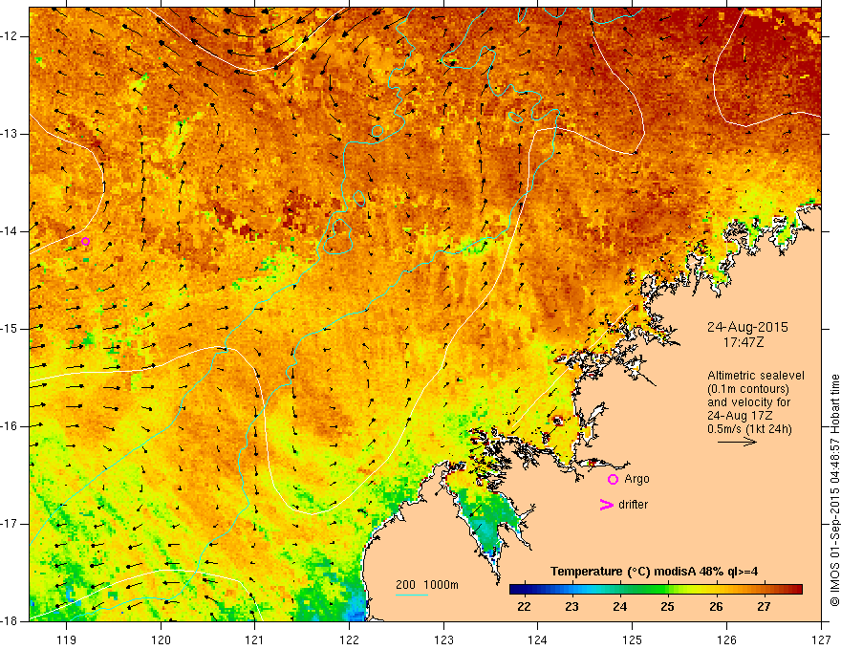Click the -17 latitude axis label
Screen dimensions: 841x650
(x=11, y=524)
